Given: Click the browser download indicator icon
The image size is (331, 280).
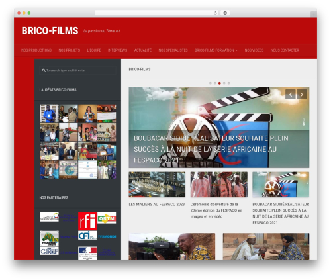Looking at the screenshot, I should [225, 13].
